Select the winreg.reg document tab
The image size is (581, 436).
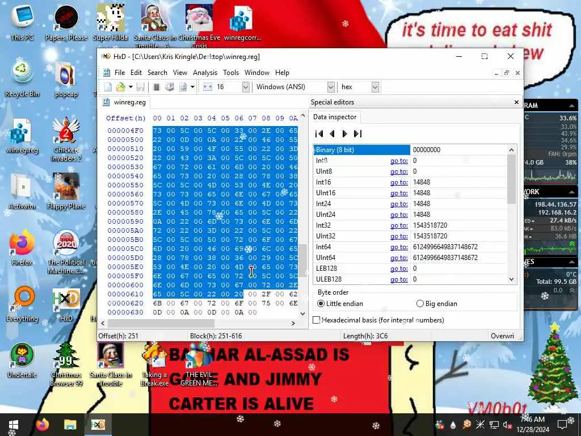pos(125,102)
